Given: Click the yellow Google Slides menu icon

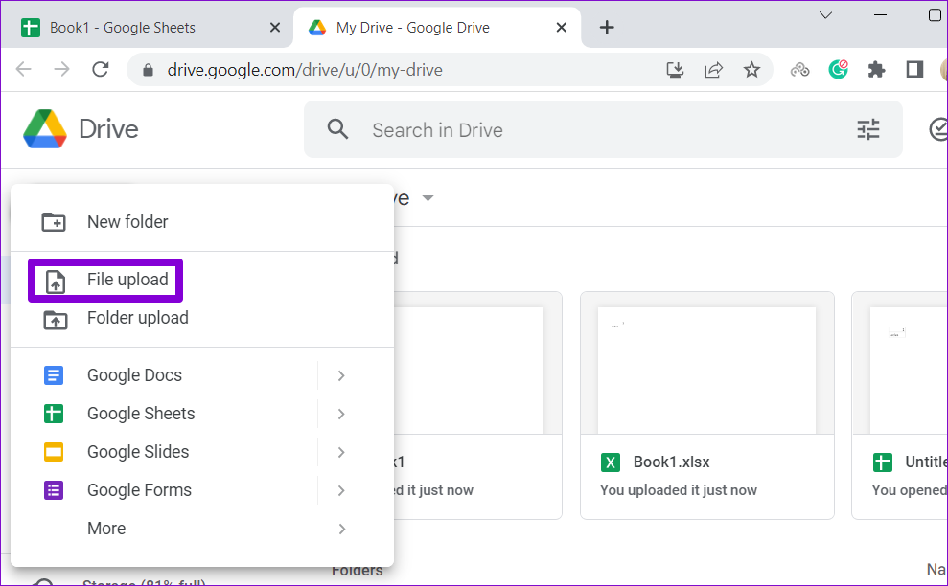Looking at the screenshot, I should click(54, 452).
